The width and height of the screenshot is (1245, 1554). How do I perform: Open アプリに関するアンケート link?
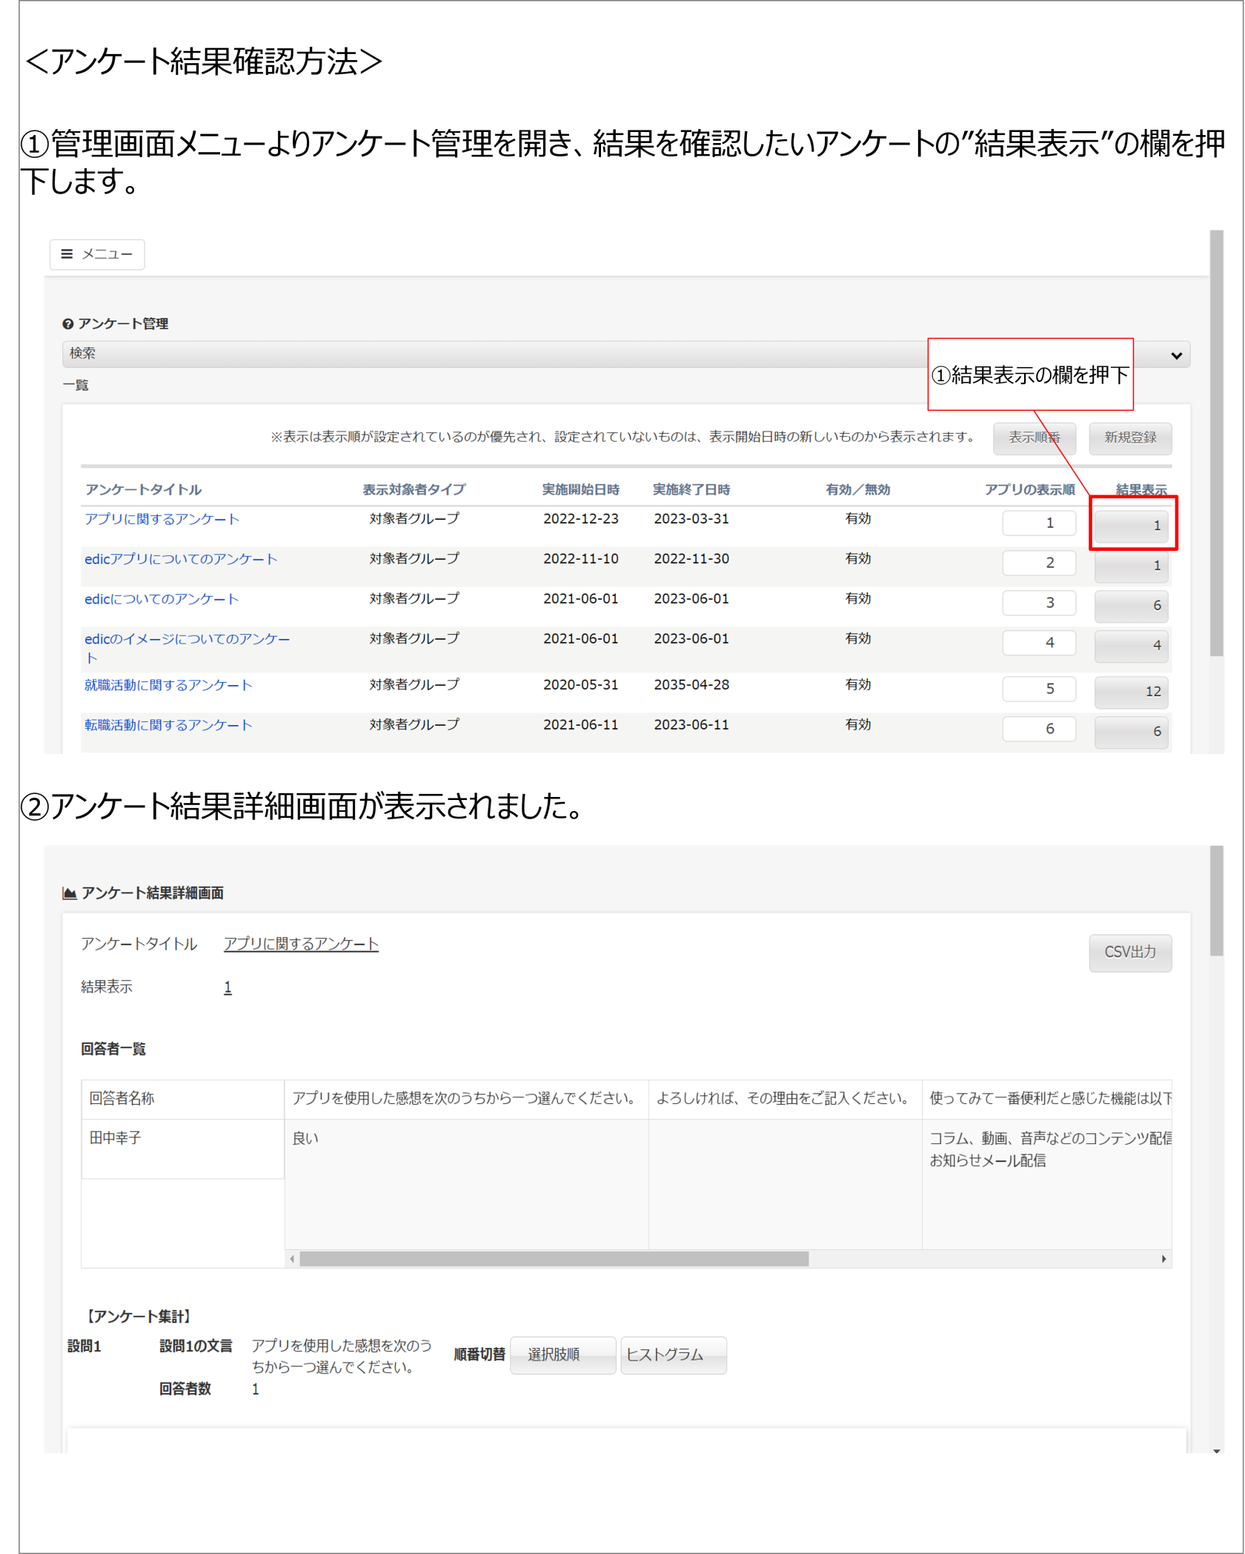[162, 519]
